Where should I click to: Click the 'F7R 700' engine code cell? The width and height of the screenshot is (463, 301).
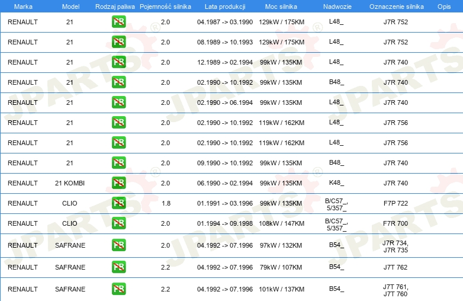[396, 223]
